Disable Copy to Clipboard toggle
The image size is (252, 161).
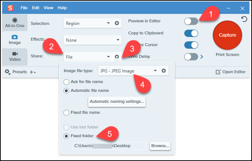pos(191,33)
